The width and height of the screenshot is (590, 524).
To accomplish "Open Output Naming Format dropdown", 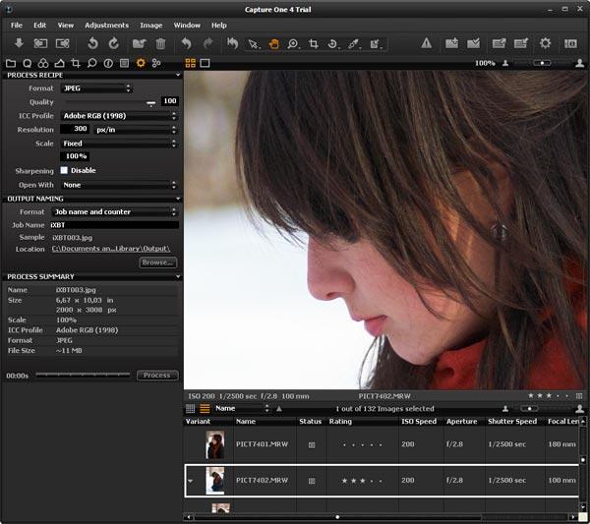I will pyautogui.click(x=114, y=212).
